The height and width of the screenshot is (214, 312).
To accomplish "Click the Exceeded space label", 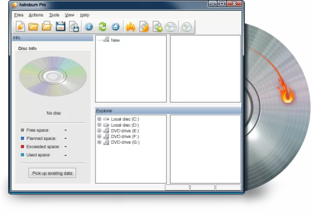I will point(43,147).
